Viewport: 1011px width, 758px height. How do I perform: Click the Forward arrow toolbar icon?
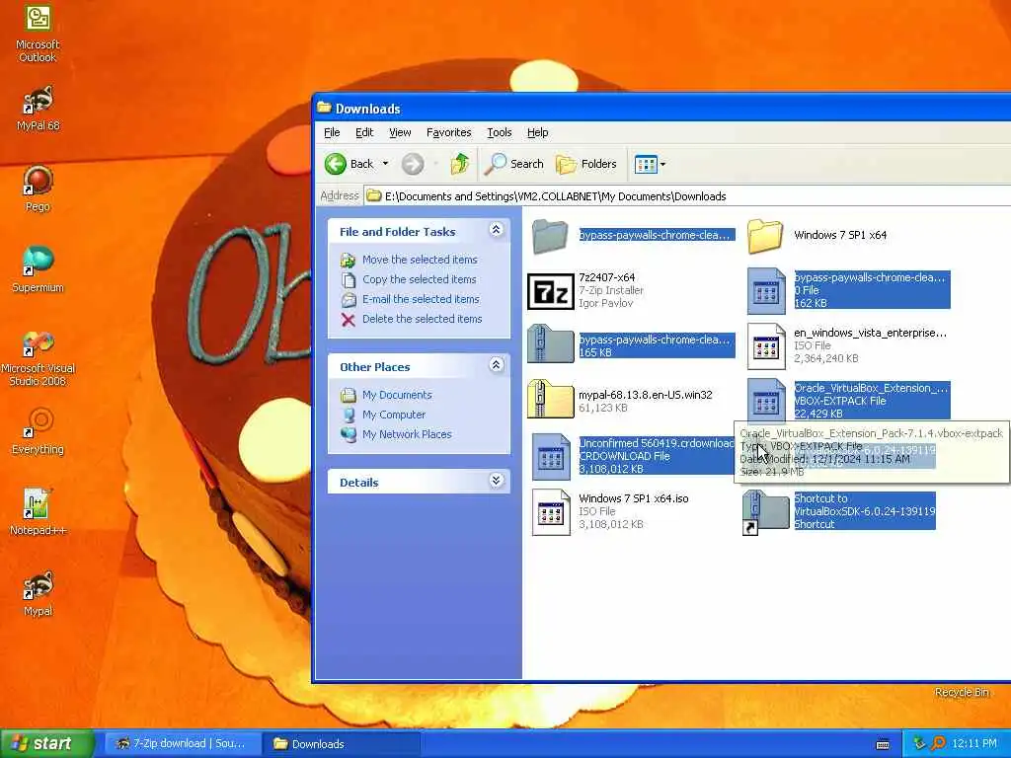[413, 164]
